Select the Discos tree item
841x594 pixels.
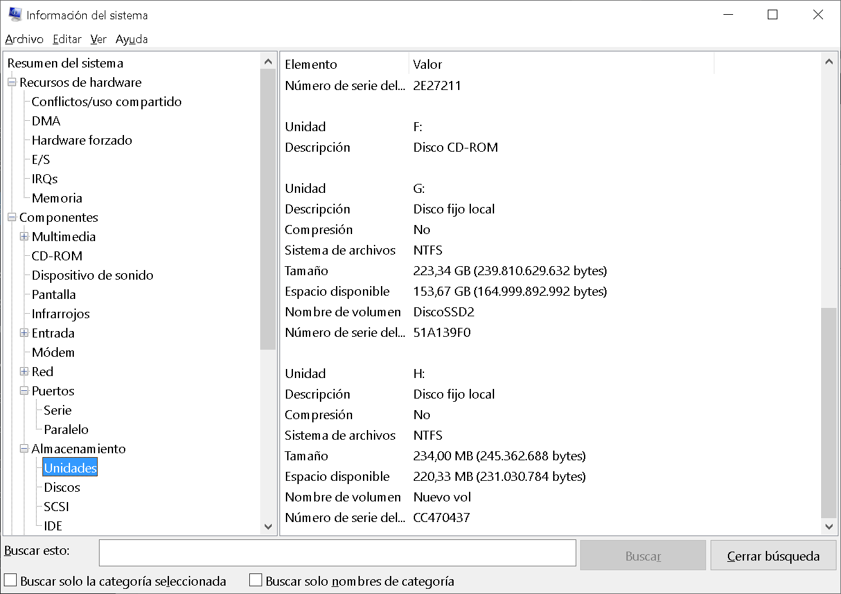tap(62, 487)
